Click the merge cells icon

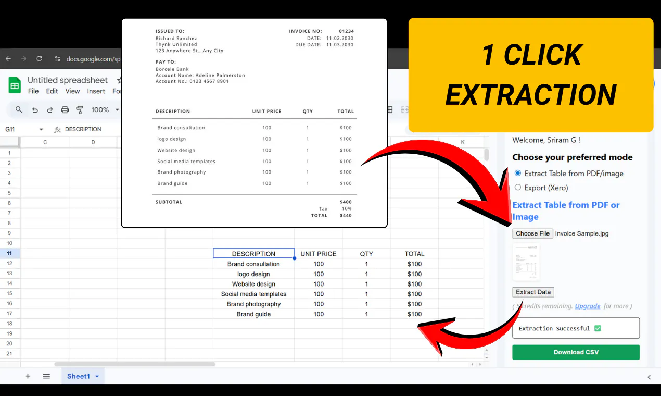405,109
